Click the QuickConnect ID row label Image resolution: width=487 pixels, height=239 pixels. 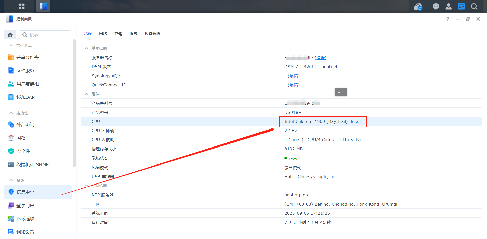click(x=109, y=85)
